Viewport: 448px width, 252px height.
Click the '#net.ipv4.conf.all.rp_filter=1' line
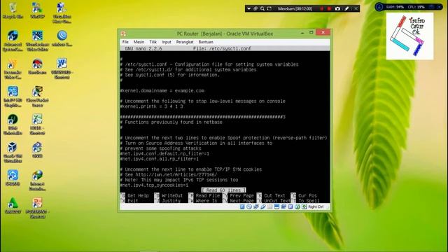(x=160, y=159)
